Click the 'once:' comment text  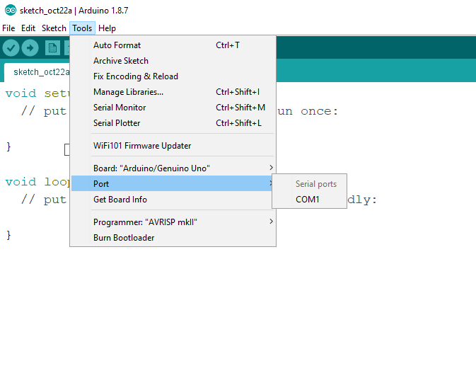(x=319, y=111)
